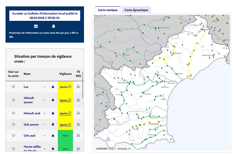The width and height of the screenshot is (236, 154).
Task: Click the Fil RSS column header
Action: [78, 74]
